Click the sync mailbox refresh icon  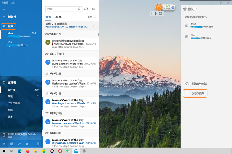86,9
